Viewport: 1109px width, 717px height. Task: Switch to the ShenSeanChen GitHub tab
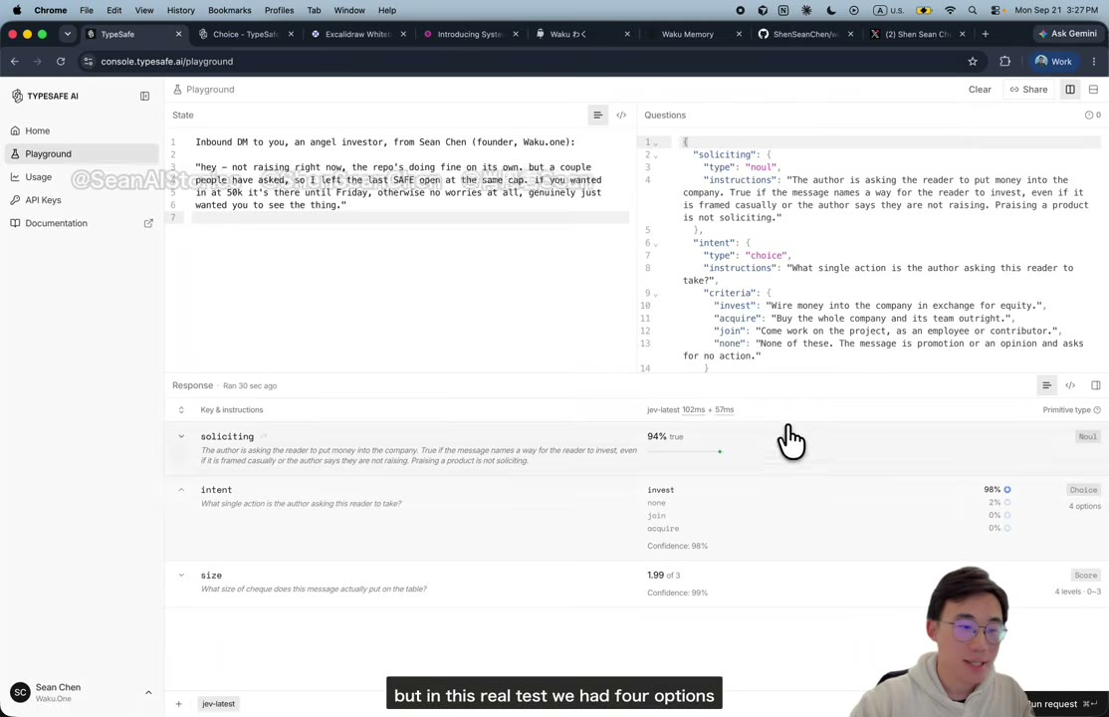coord(805,34)
